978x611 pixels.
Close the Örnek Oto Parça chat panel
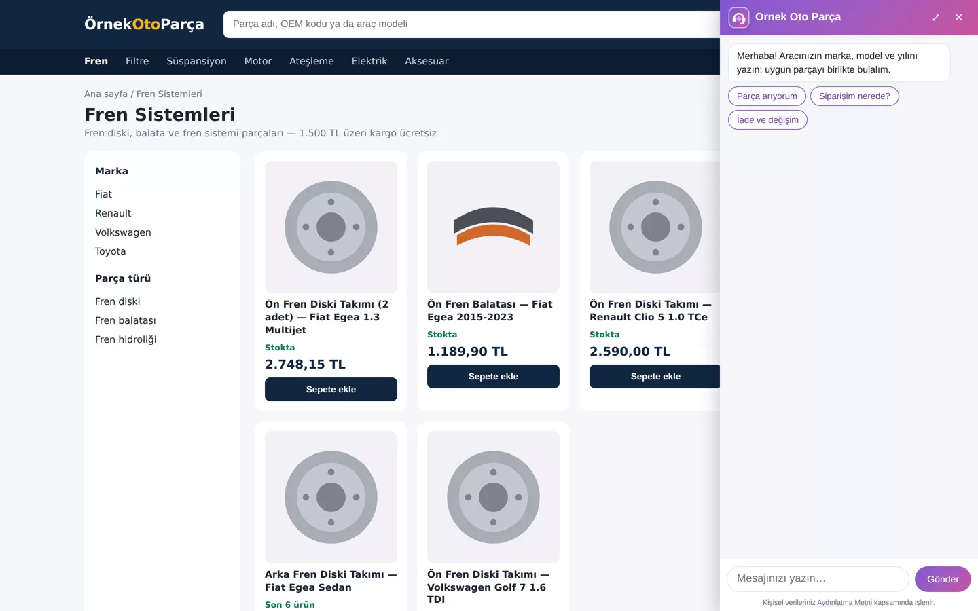coord(958,18)
